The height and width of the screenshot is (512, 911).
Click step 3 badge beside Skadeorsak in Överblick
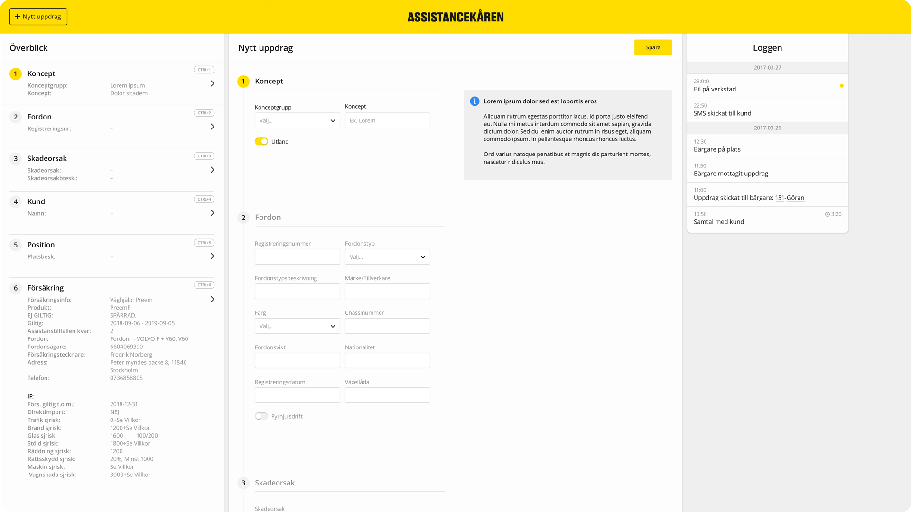[x=16, y=158]
